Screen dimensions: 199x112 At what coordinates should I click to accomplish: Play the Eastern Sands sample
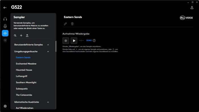click(x=74, y=40)
